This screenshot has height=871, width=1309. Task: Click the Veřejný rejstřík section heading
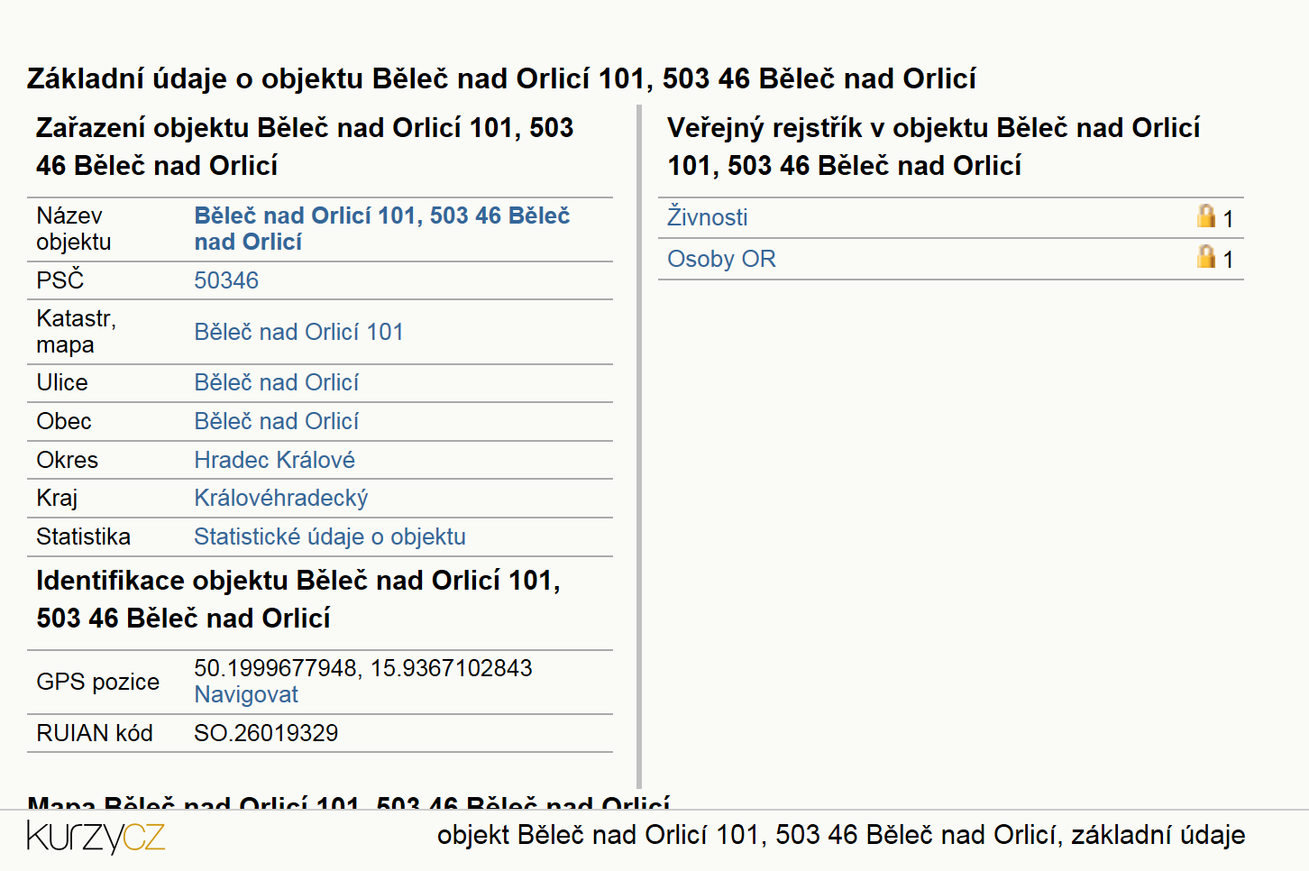pos(934,146)
